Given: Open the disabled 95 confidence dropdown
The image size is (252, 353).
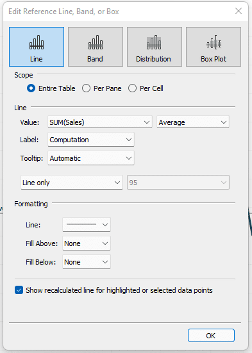Looking at the screenshot, I should coord(178,183).
